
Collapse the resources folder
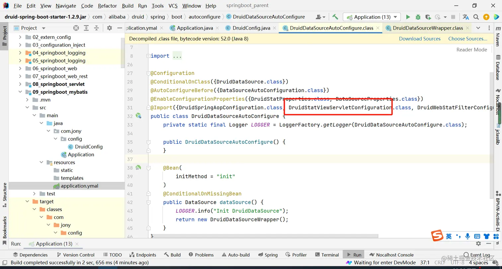coord(41,162)
